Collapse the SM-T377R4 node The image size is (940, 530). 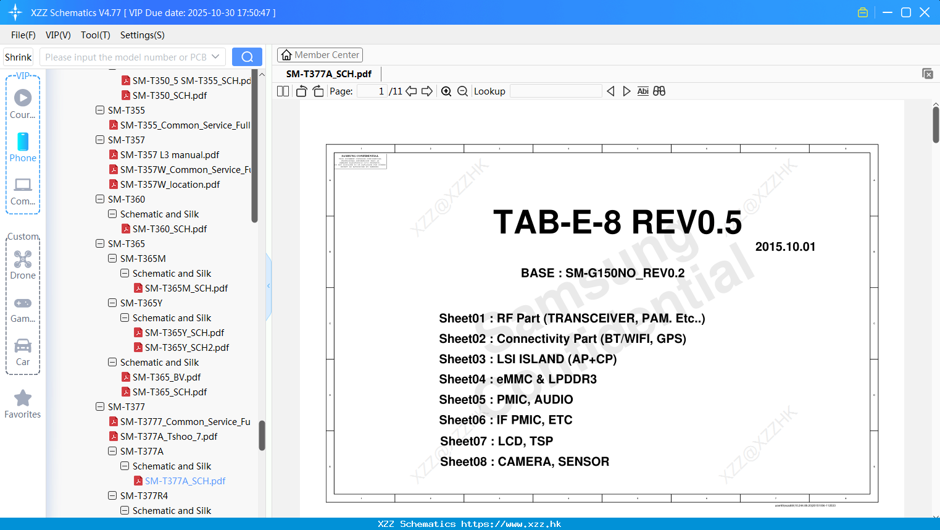112,495
